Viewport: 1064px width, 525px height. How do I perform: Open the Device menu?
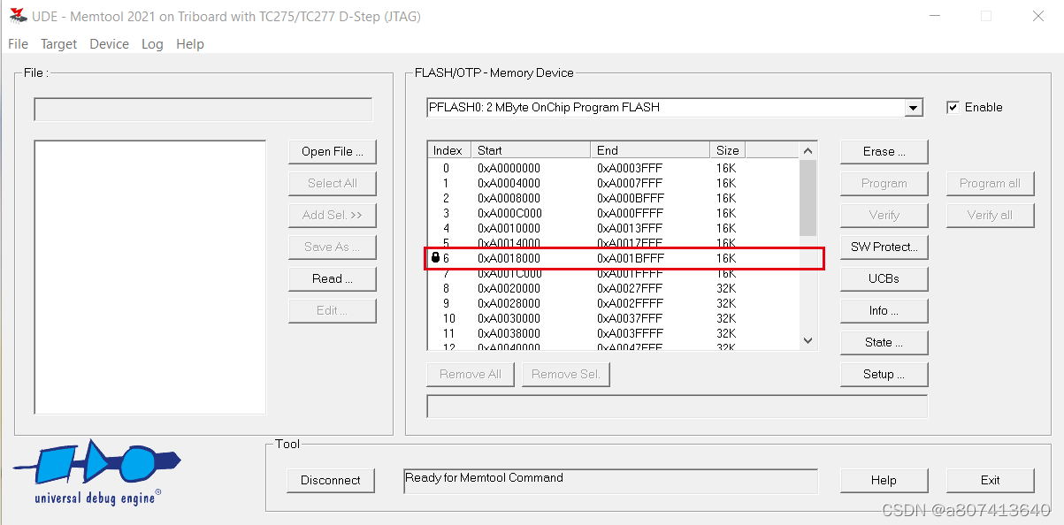point(109,44)
